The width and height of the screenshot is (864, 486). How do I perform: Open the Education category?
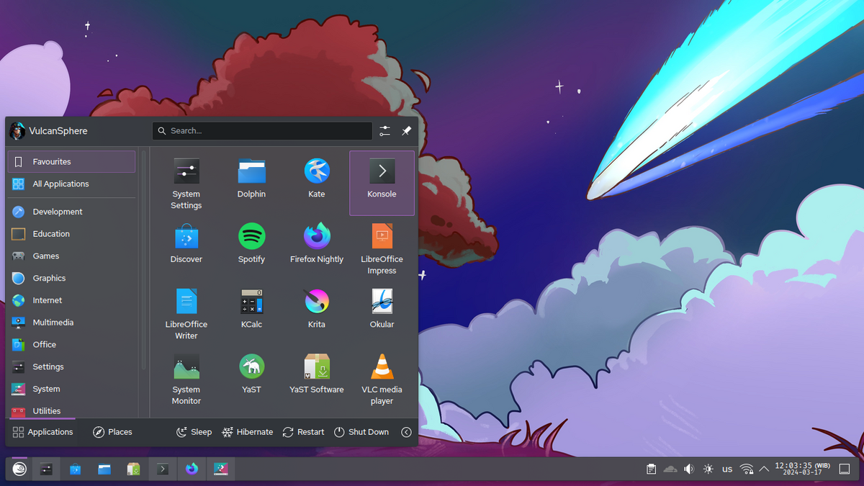[x=71, y=234]
